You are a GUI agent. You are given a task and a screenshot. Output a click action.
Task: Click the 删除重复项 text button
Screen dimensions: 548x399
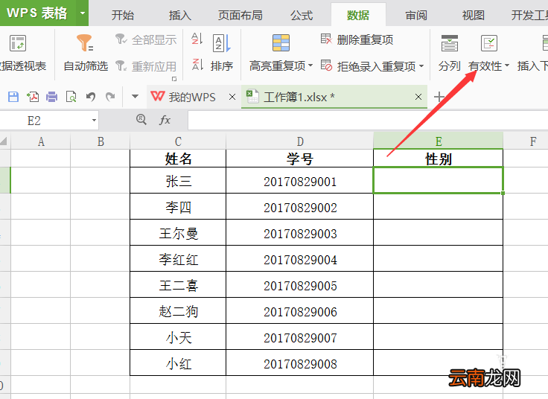(x=365, y=39)
